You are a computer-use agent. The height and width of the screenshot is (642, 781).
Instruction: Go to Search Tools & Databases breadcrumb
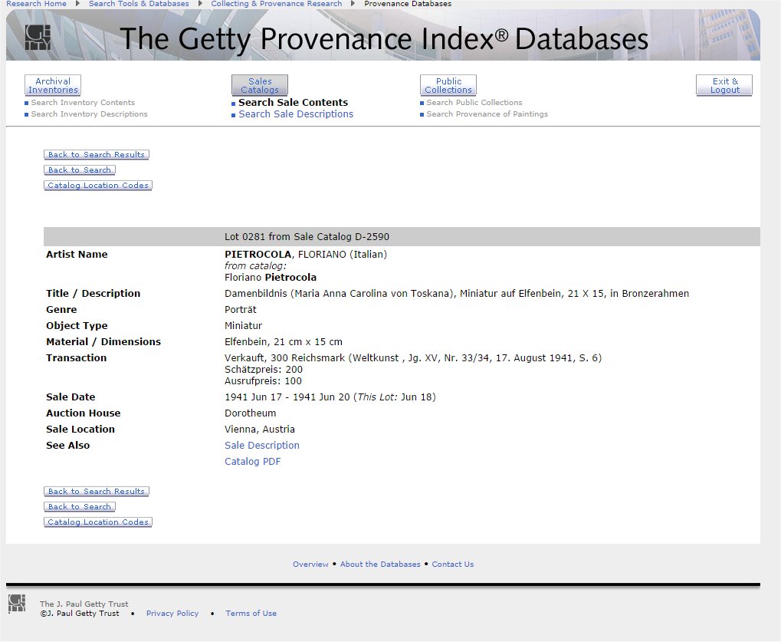tap(139, 4)
